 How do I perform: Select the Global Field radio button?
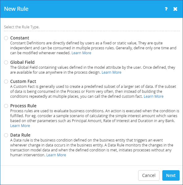(6, 62)
